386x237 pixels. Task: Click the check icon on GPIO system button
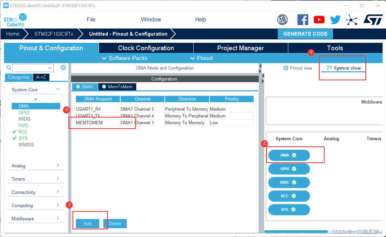(x=294, y=169)
